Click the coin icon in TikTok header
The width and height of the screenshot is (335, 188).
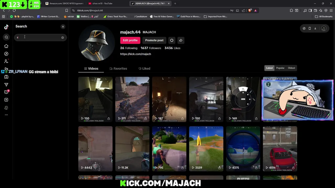pos(304,28)
